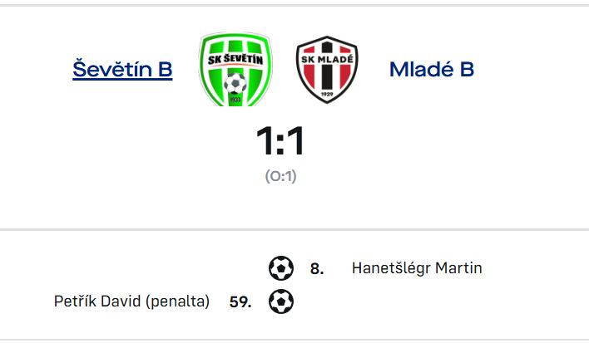
Task: Click the away team's digit in final score
Action: pyautogui.click(x=295, y=141)
